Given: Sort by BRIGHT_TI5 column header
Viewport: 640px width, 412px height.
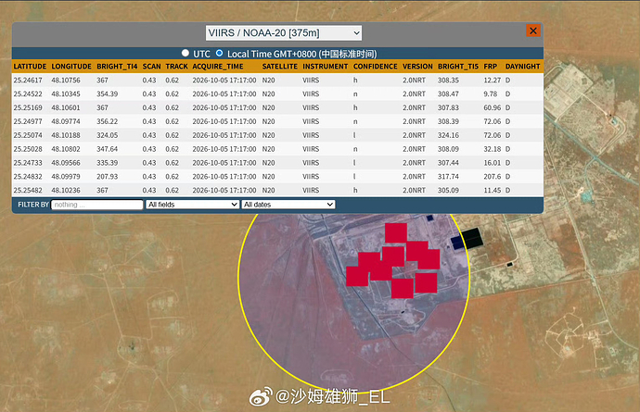Looking at the screenshot, I should click(458, 67).
